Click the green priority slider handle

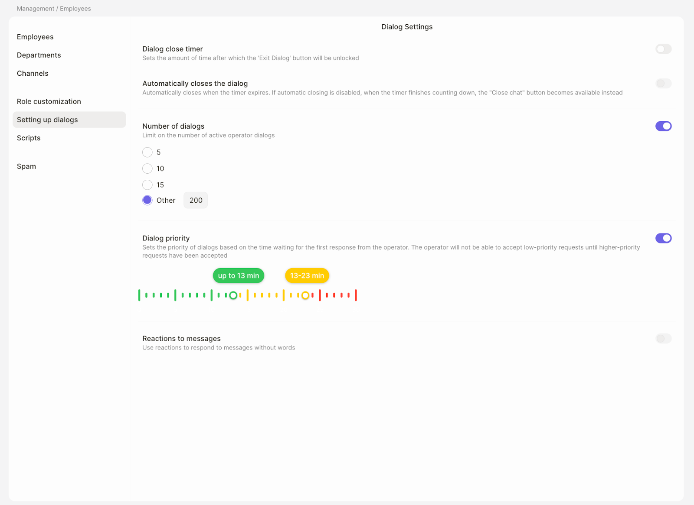pos(233,295)
